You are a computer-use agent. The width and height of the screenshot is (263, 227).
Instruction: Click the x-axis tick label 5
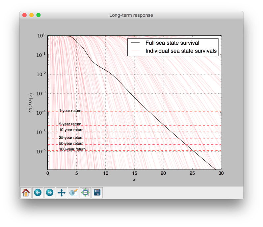click(77, 173)
